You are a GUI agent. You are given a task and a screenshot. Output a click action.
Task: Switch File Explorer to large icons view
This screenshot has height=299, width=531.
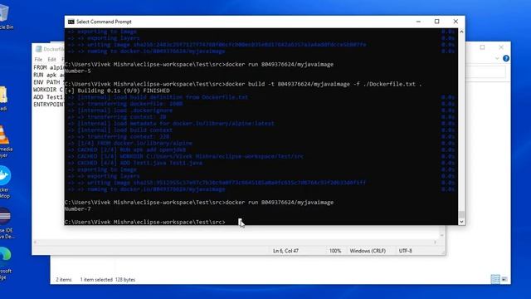[x=504, y=279]
